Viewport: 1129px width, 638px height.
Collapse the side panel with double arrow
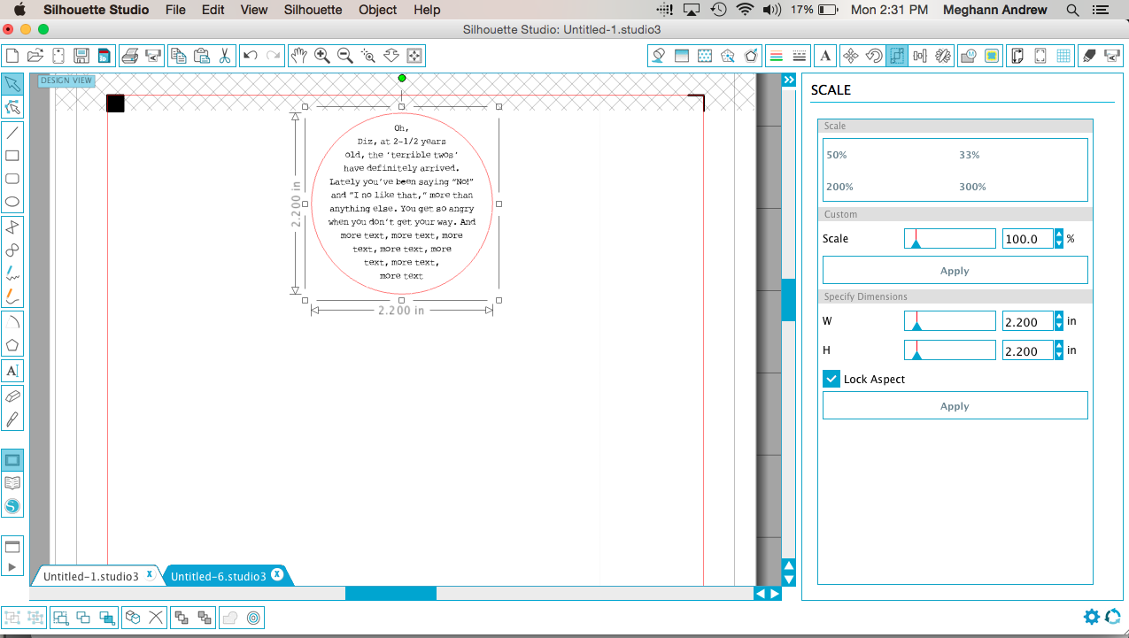[x=789, y=80]
